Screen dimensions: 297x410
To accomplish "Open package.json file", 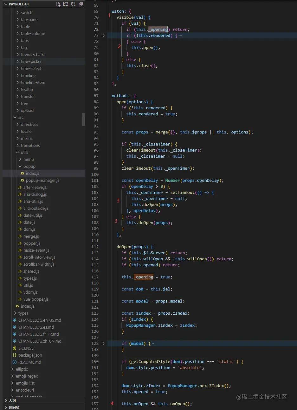I will [30, 355].
